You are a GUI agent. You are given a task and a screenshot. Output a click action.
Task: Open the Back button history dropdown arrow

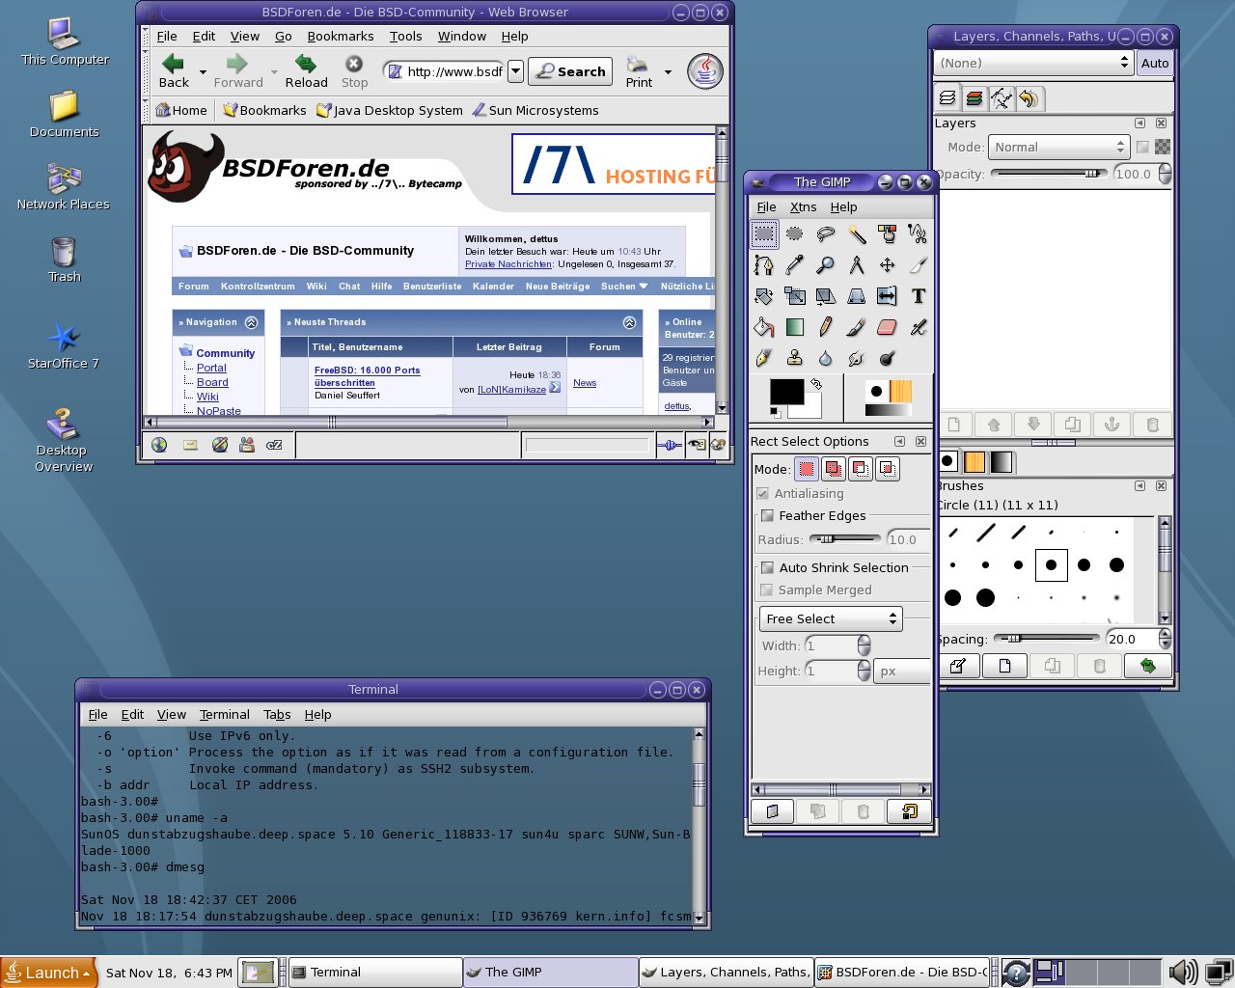(x=203, y=71)
